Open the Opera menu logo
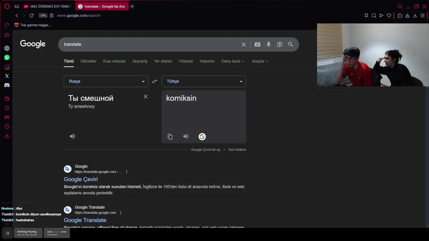 [7, 6]
